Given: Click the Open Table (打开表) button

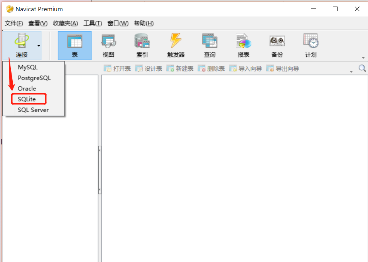Looking at the screenshot, I should coord(117,68).
